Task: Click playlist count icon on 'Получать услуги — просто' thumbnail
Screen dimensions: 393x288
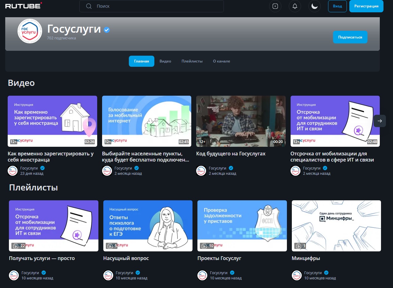Action: (x=16, y=246)
